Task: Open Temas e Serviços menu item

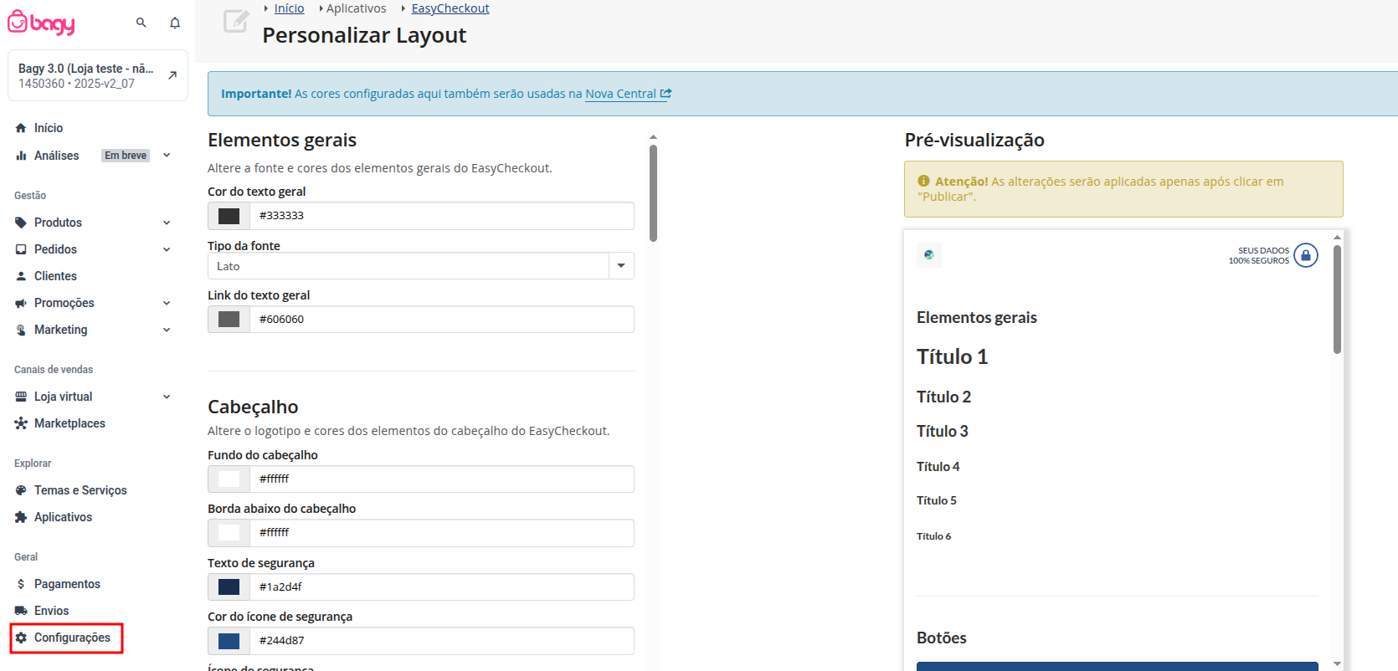Action: click(80, 490)
